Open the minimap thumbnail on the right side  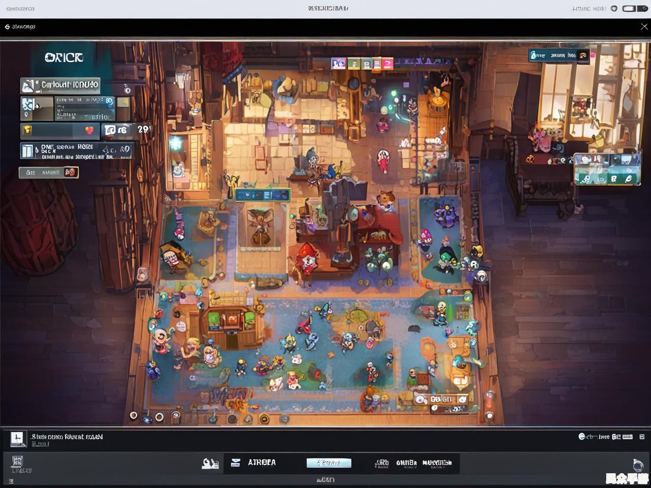[606, 169]
